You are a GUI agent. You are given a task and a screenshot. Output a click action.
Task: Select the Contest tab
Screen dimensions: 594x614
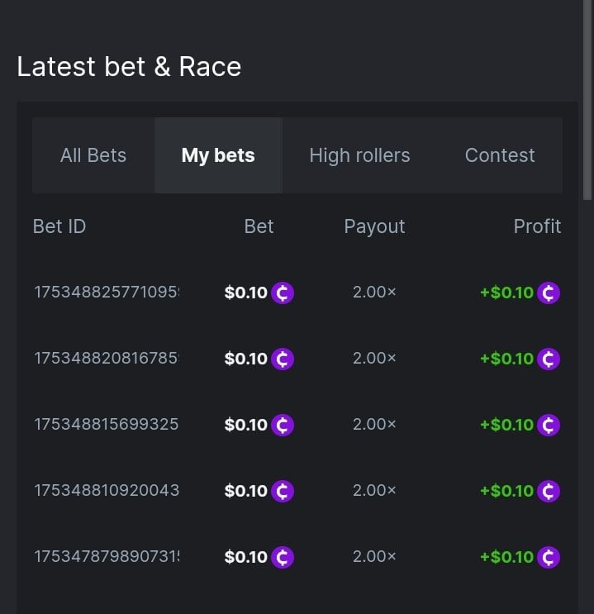(500, 155)
